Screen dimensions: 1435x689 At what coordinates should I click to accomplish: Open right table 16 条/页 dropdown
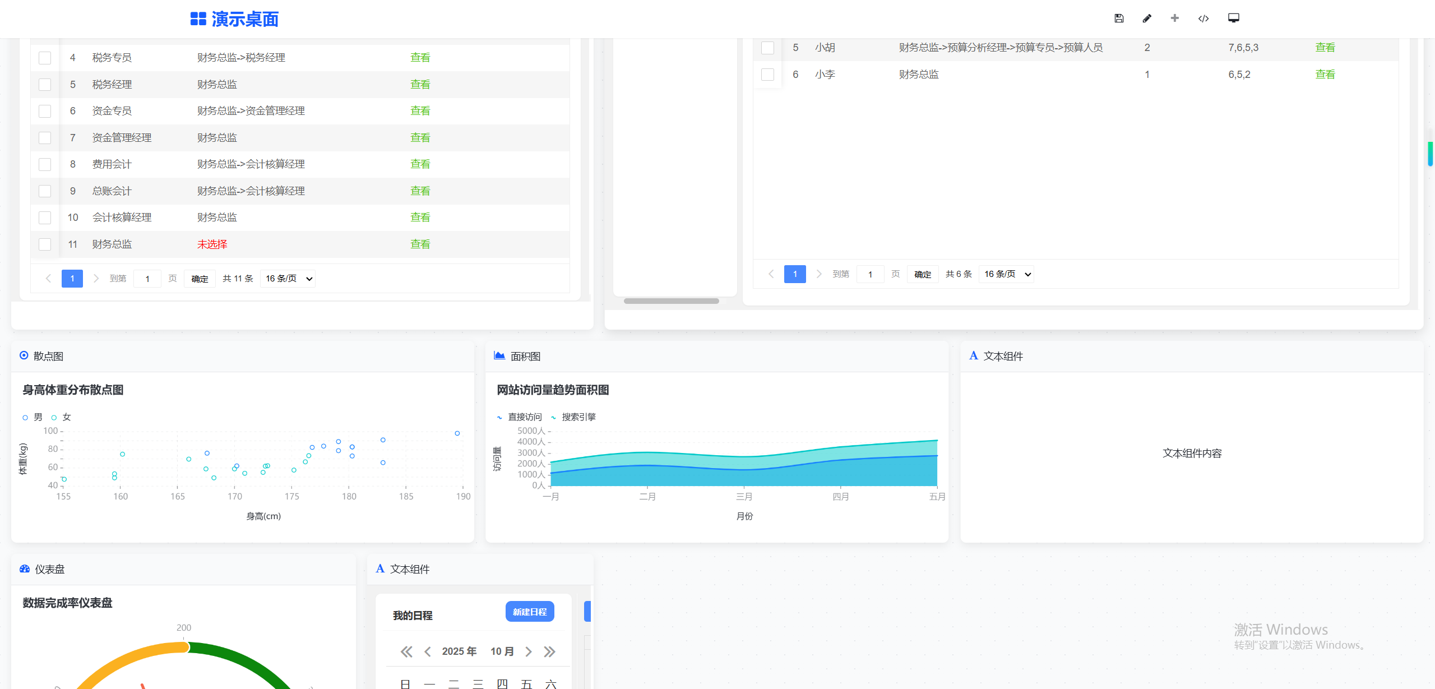click(1007, 274)
